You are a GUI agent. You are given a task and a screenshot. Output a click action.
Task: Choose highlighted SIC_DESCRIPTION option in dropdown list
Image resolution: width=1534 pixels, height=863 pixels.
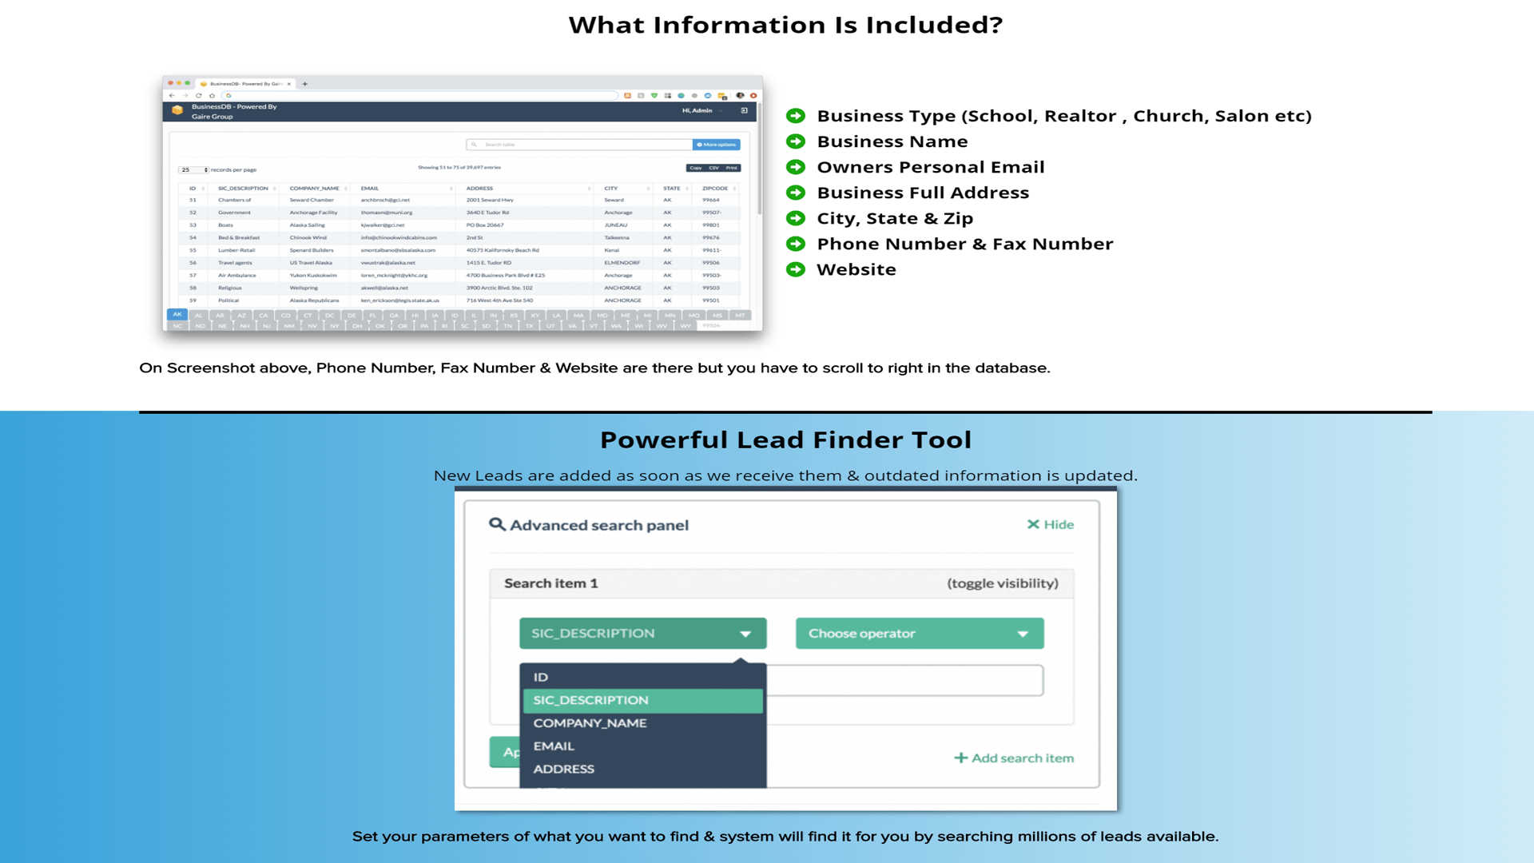642,700
